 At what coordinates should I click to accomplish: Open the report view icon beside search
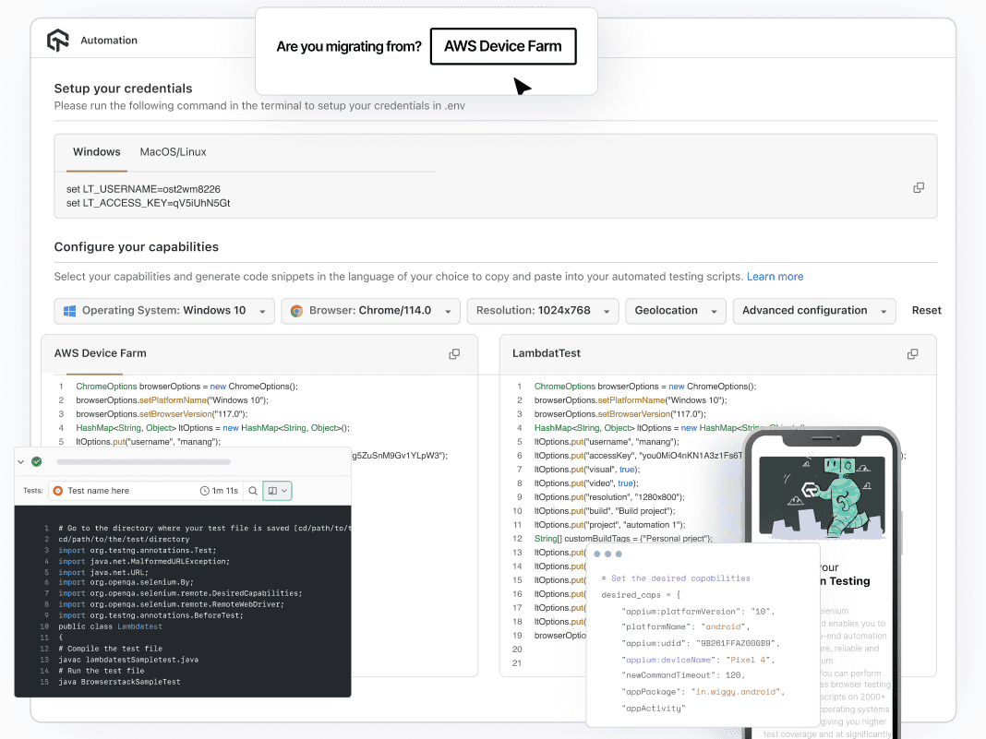pyautogui.click(x=276, y=491)
